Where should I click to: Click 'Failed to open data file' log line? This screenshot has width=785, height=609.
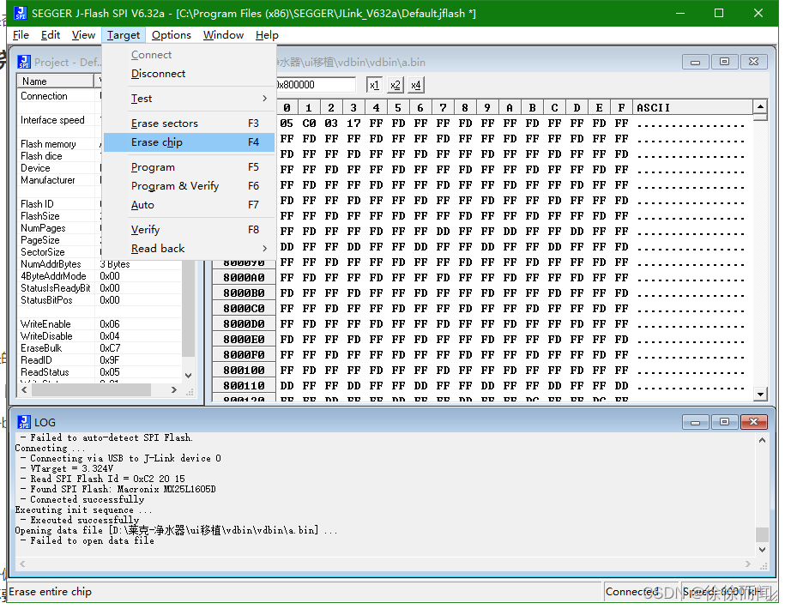92,540
